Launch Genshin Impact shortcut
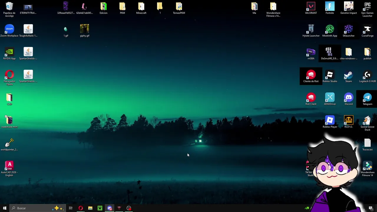This screenshot has height=212, width=377. tap(348, 8)
